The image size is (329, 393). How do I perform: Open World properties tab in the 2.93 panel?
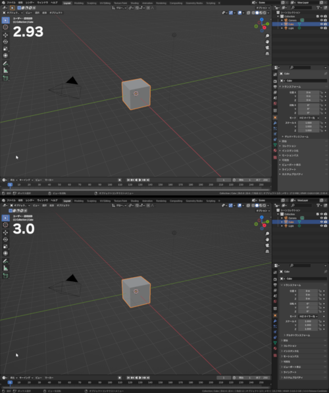point(275,103)
